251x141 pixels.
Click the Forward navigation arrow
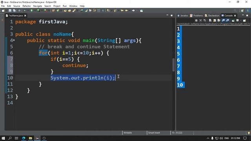point(133,11)
